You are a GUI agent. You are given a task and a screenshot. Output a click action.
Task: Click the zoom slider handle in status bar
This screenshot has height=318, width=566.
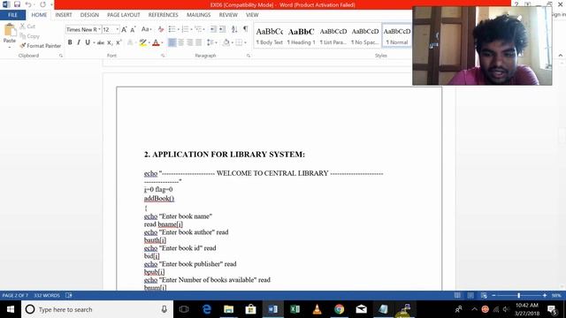click(x=519, y=295)
